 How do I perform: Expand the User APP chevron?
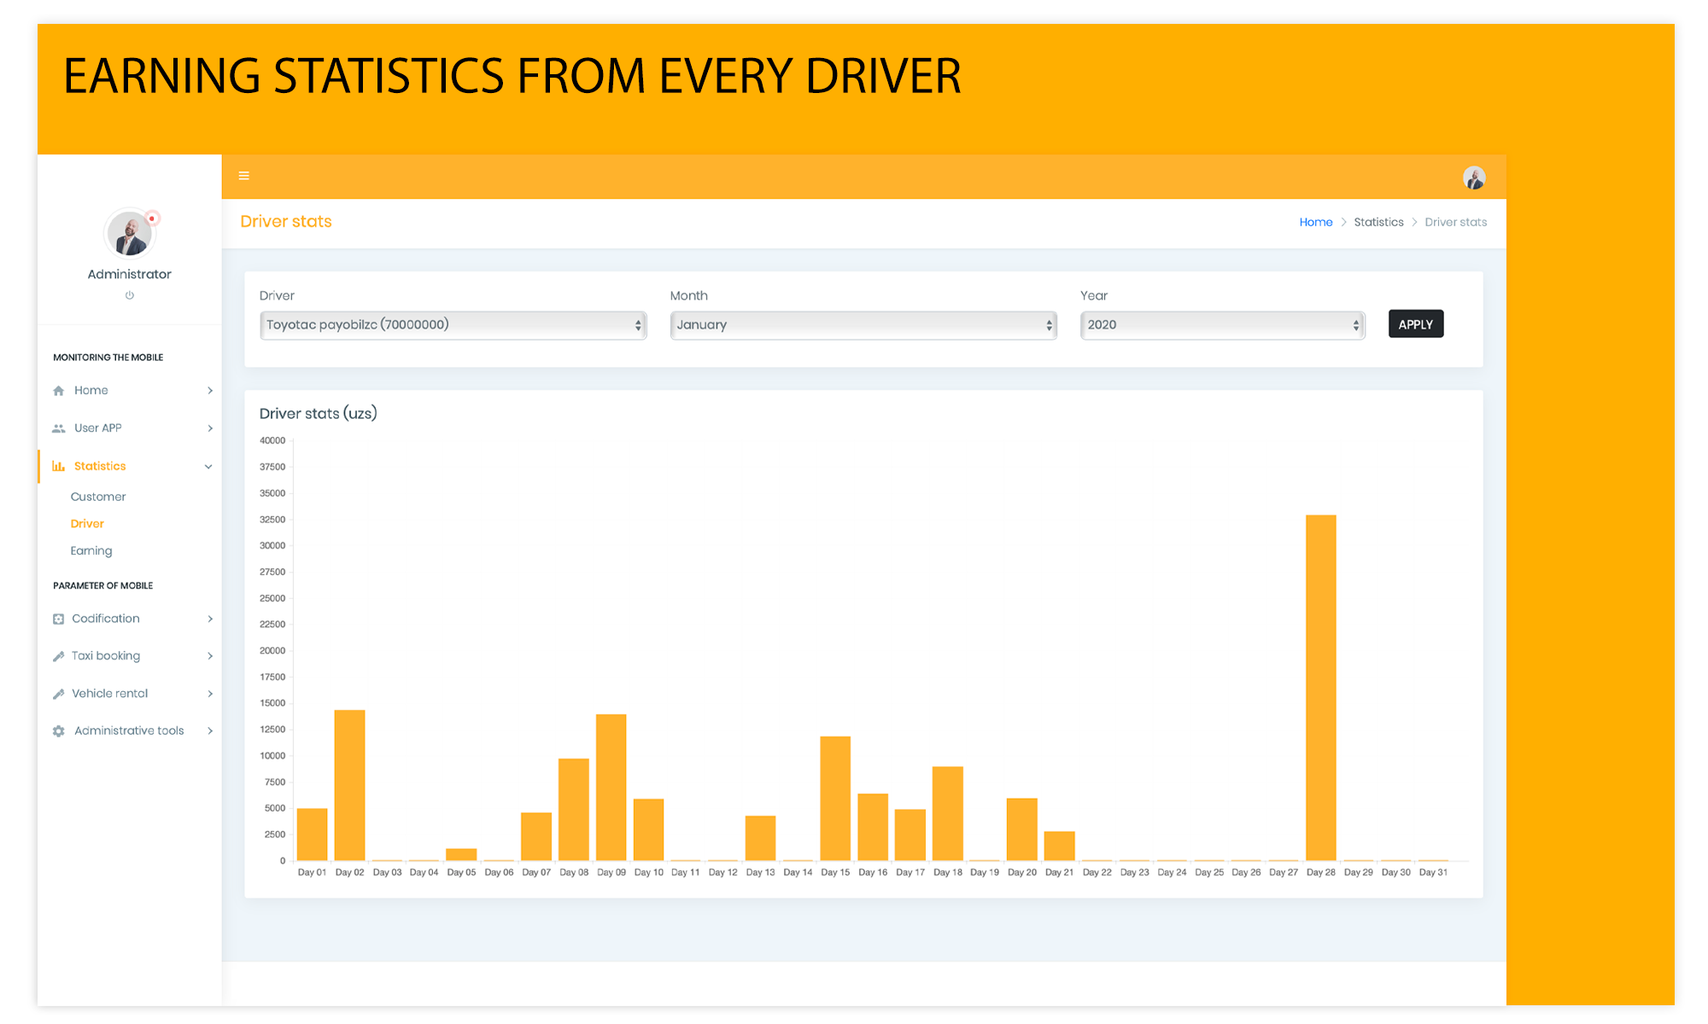[210, 428]
